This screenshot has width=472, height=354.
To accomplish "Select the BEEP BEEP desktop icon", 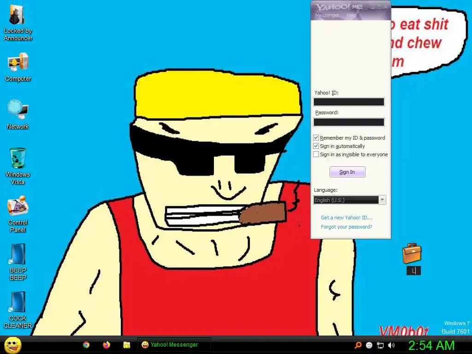I will (18, 262).
